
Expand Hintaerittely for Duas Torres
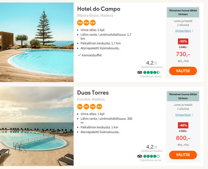click(x=184, y=115)
